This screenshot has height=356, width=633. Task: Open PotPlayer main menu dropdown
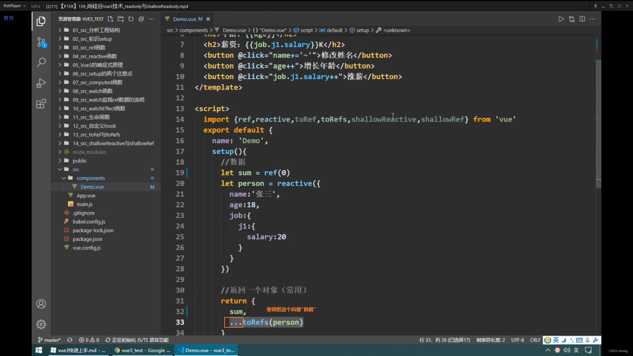pos(15,6)
